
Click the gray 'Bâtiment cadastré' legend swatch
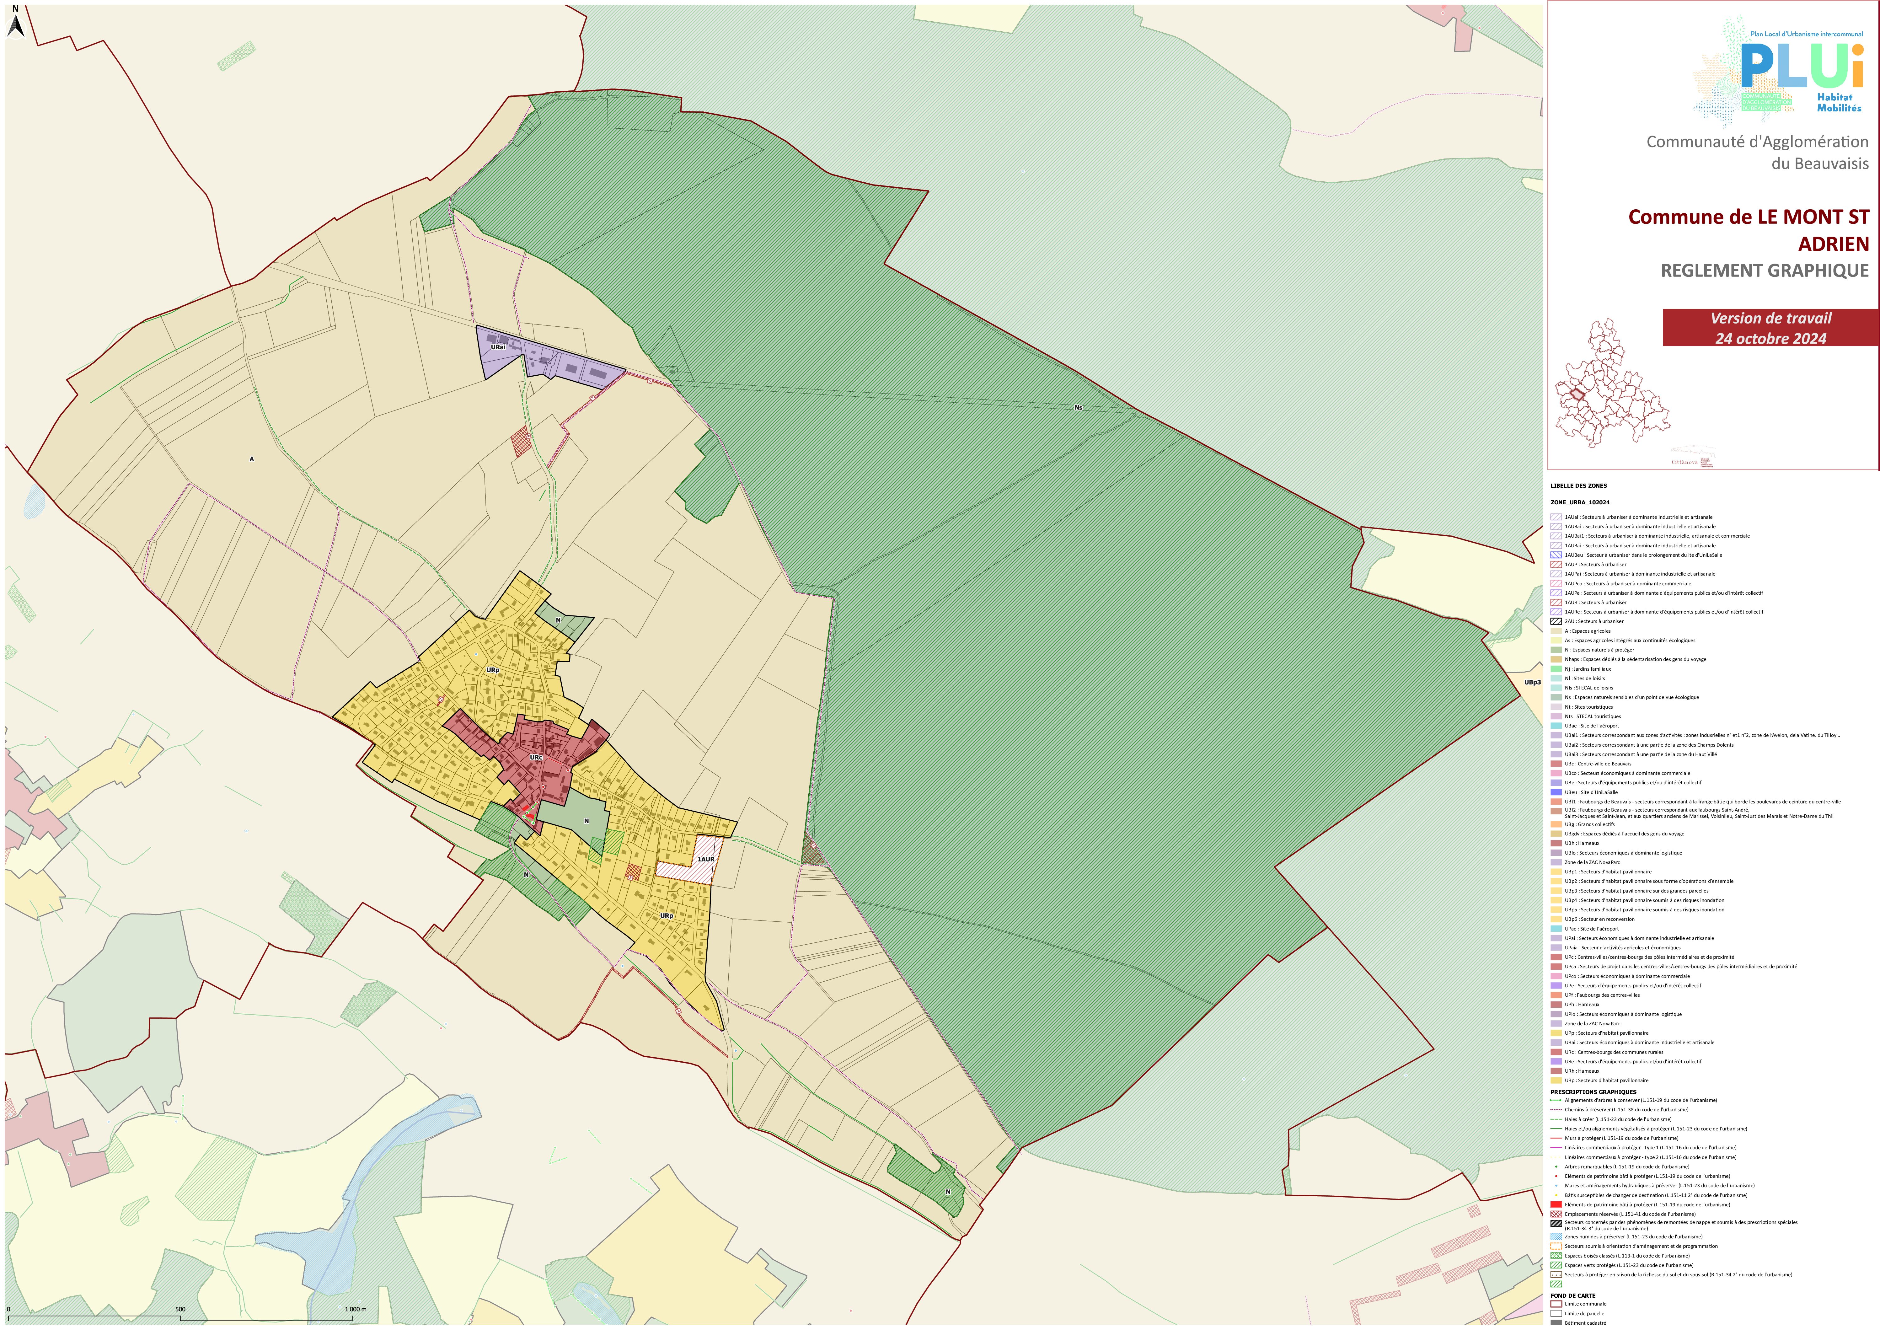[1556, 1323]
